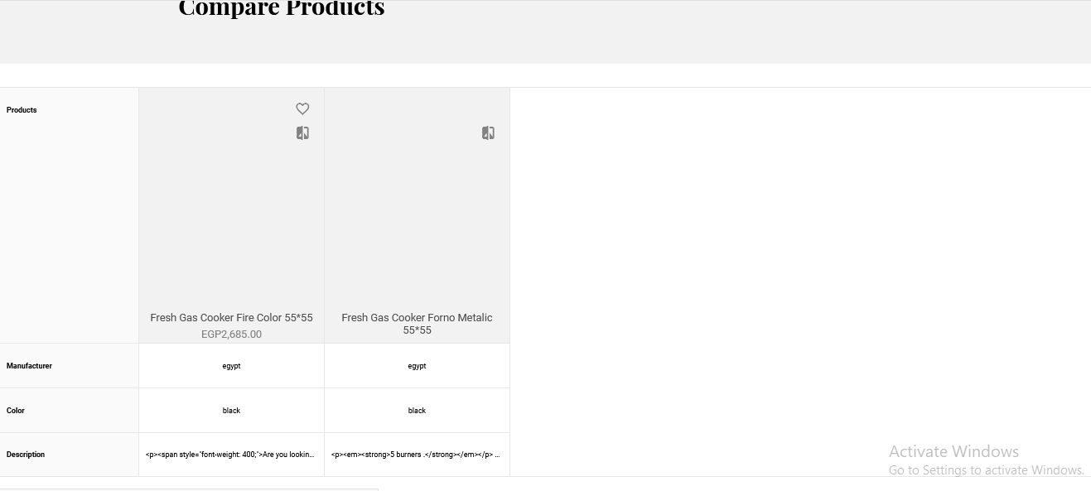Open Fresh Gas Cooker Forno Metalic product page
The width and height of the screenshot is (1091, 491).
point(417,323)
